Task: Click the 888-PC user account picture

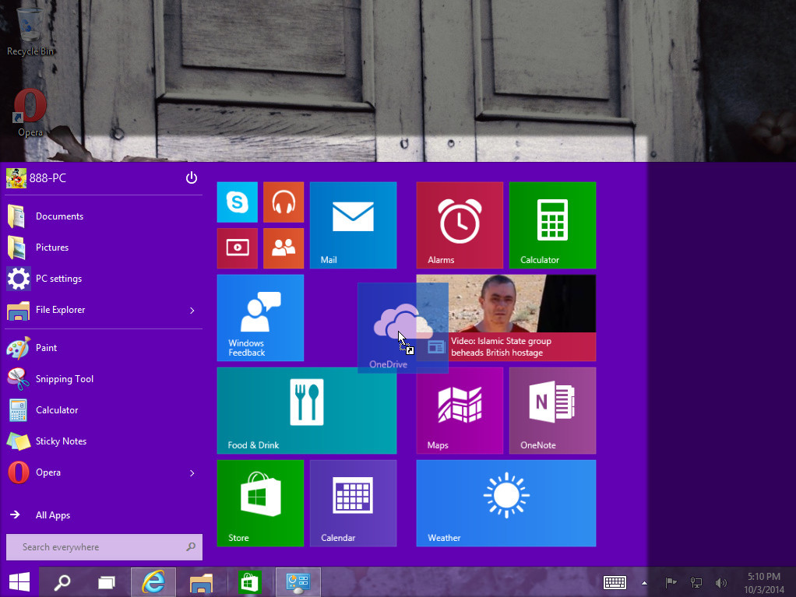Action: click(x=16, y=178)
